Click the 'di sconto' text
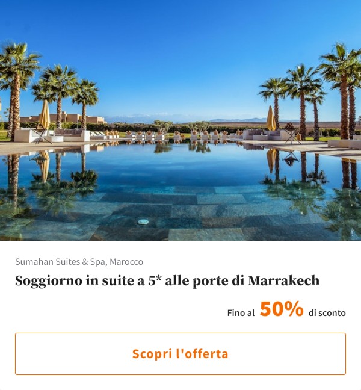Screen dimensions: 361x390 tap(327, 313)
